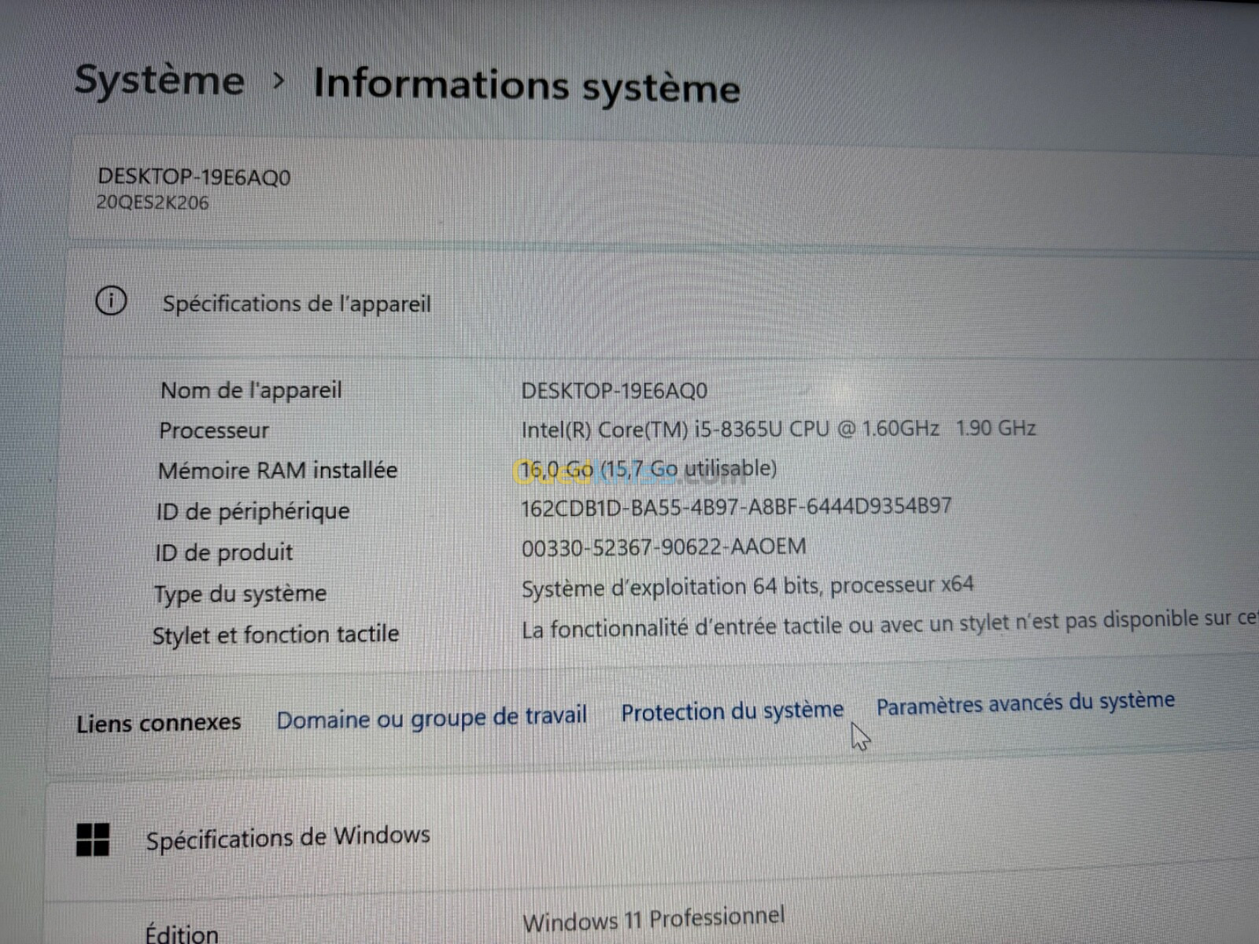1259x944 pixels.
Task: Select value Système d'exploitation 64 bits
Action: point(748,587)
